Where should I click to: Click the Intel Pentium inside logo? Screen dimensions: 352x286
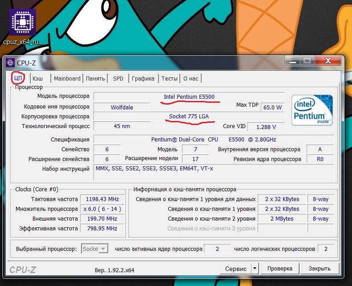click(x=312, y=110)
